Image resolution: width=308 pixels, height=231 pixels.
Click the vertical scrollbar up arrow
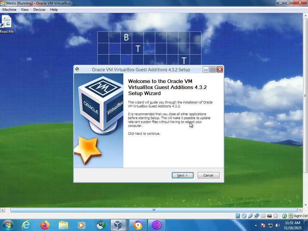click(x=305, y=16)
